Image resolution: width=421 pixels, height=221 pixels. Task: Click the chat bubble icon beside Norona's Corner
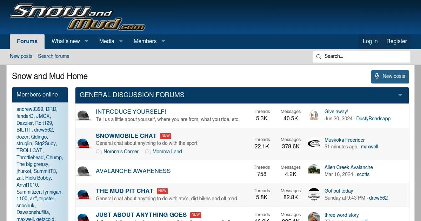99,152
